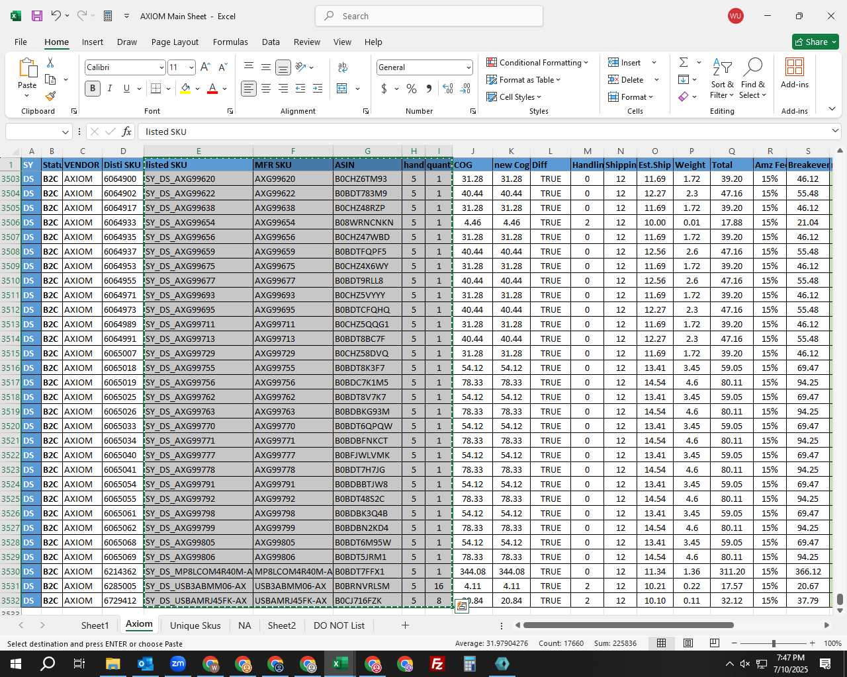The height and width of the screenshot is (677, 847).
Task: Undo the last action
Action: tap(56, 16)
